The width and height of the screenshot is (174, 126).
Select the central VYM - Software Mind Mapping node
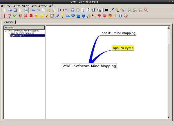tap(89, 66)
